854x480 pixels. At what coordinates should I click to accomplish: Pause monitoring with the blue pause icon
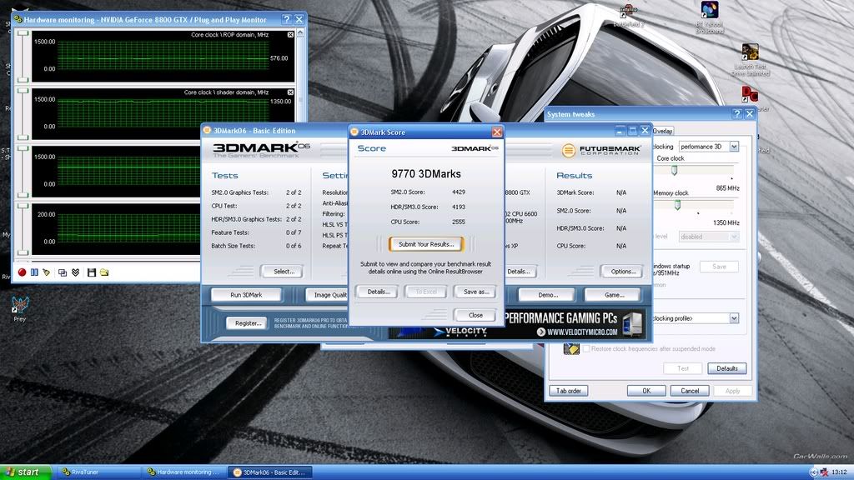pyautogui.click(x=34, y=272)
